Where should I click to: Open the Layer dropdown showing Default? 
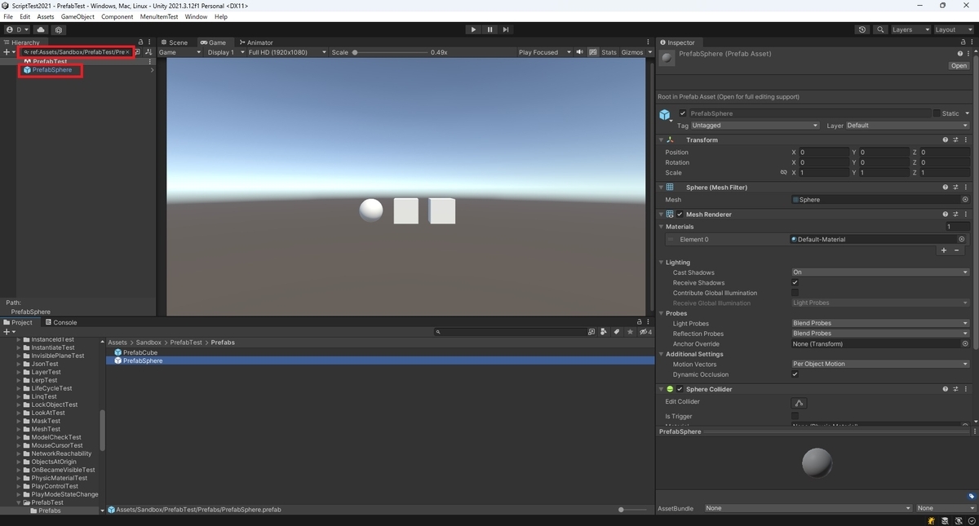907,126
